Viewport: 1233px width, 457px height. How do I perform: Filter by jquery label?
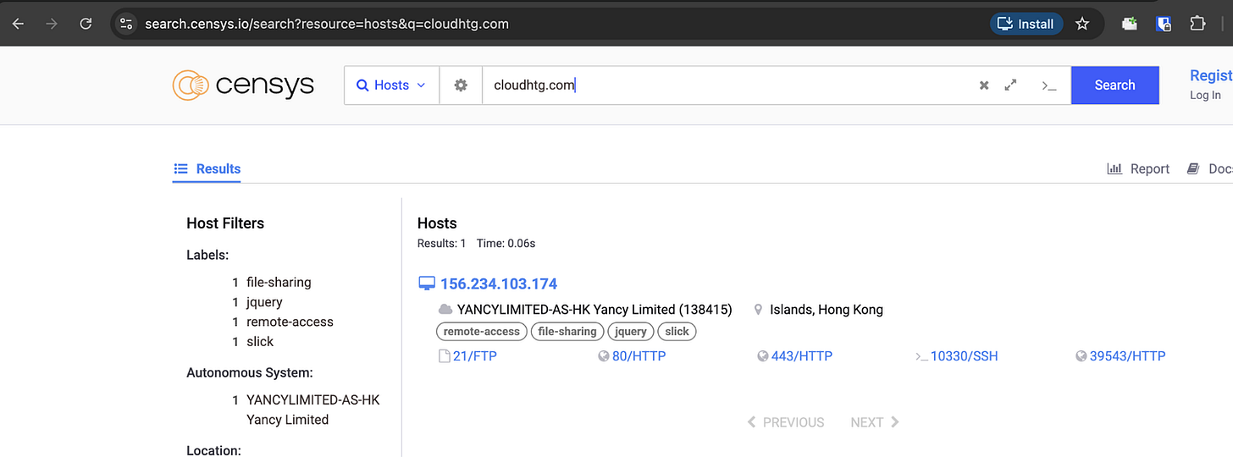(x=264, y=302)
